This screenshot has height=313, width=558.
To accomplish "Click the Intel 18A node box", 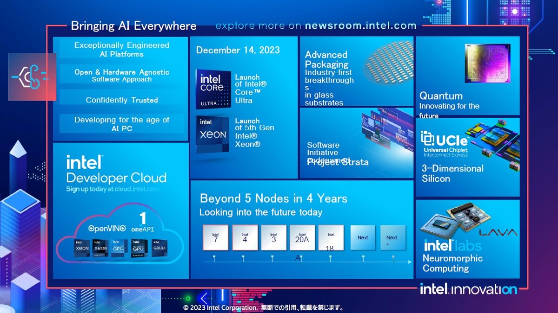I will (x=331, y=238).
